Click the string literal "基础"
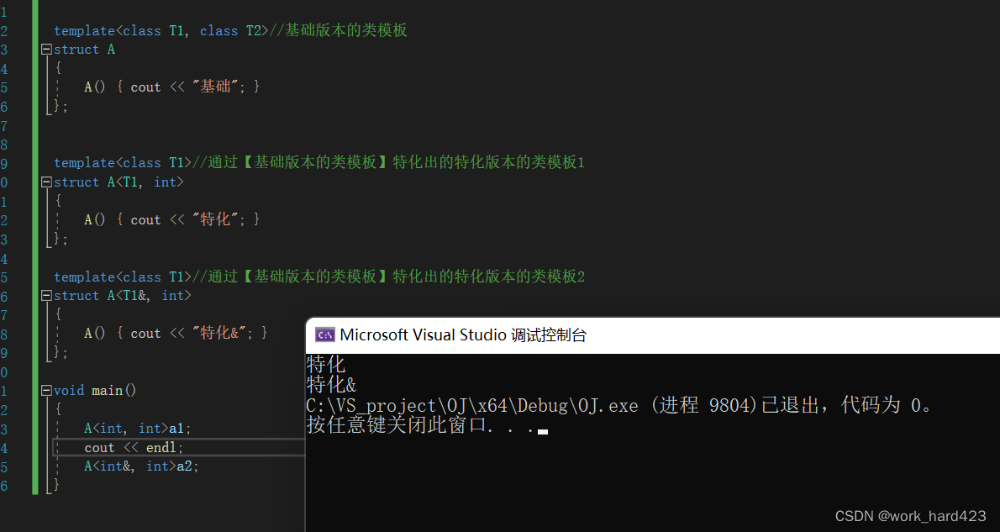1000x532 pixels. (215, 87)
